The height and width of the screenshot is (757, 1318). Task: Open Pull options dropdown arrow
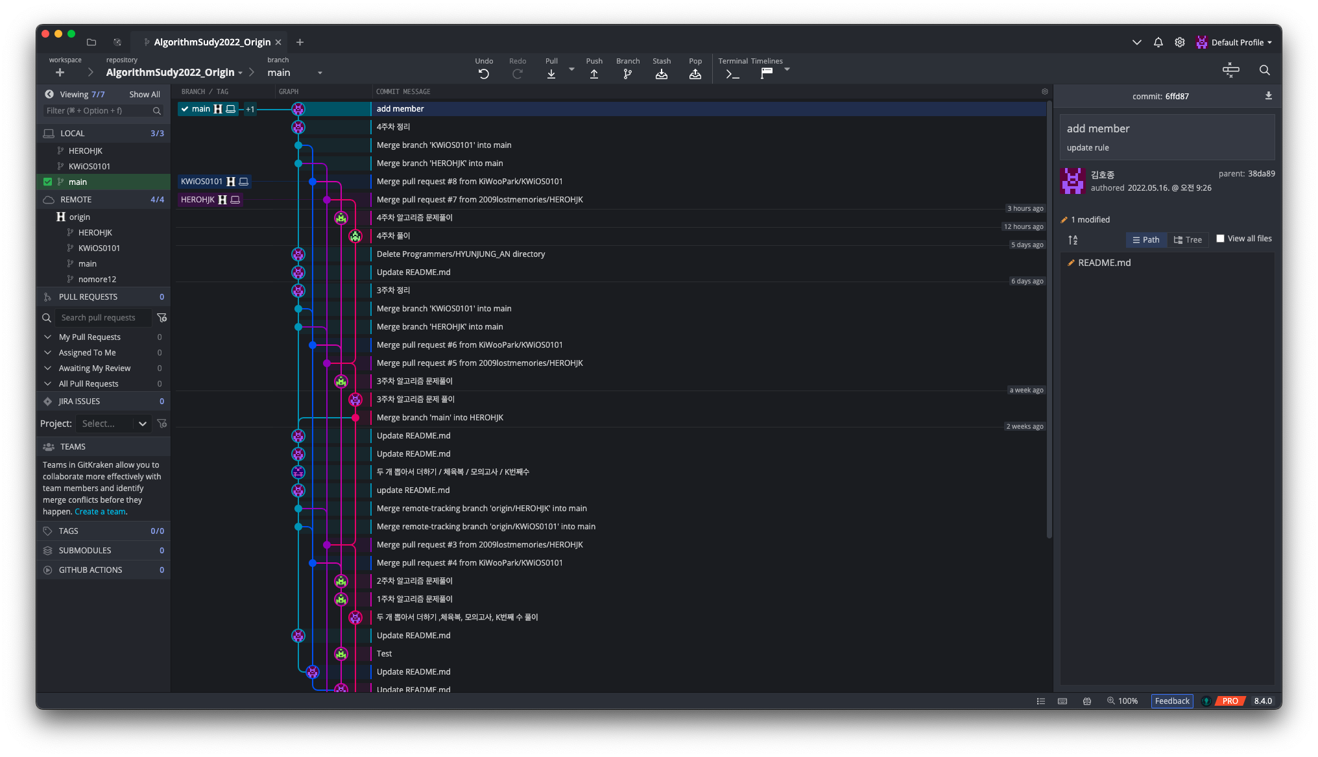[571, 69]
